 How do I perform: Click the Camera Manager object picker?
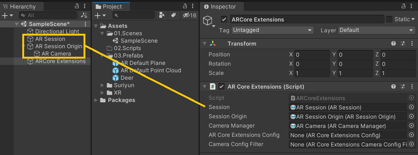click(411, 126)
